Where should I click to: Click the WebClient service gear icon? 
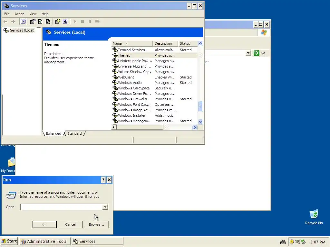point(115,77)
